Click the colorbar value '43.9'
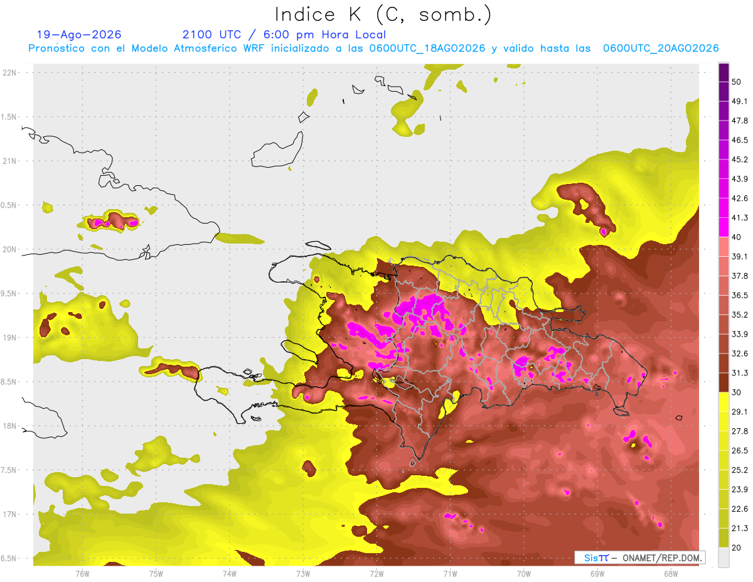Screen dimensions: 753x582 tap(740, 179)
